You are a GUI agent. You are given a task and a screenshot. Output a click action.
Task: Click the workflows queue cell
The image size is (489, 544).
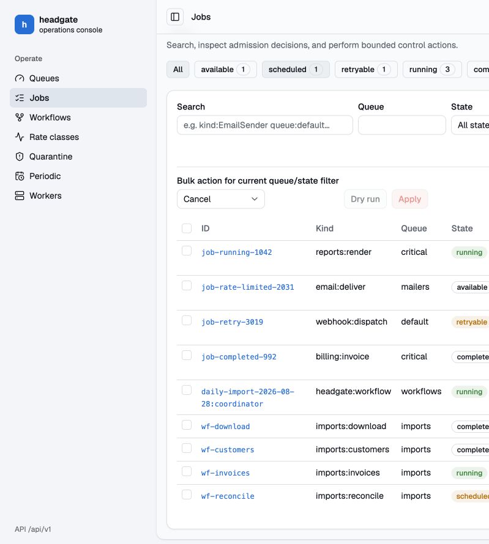[421, 391]
